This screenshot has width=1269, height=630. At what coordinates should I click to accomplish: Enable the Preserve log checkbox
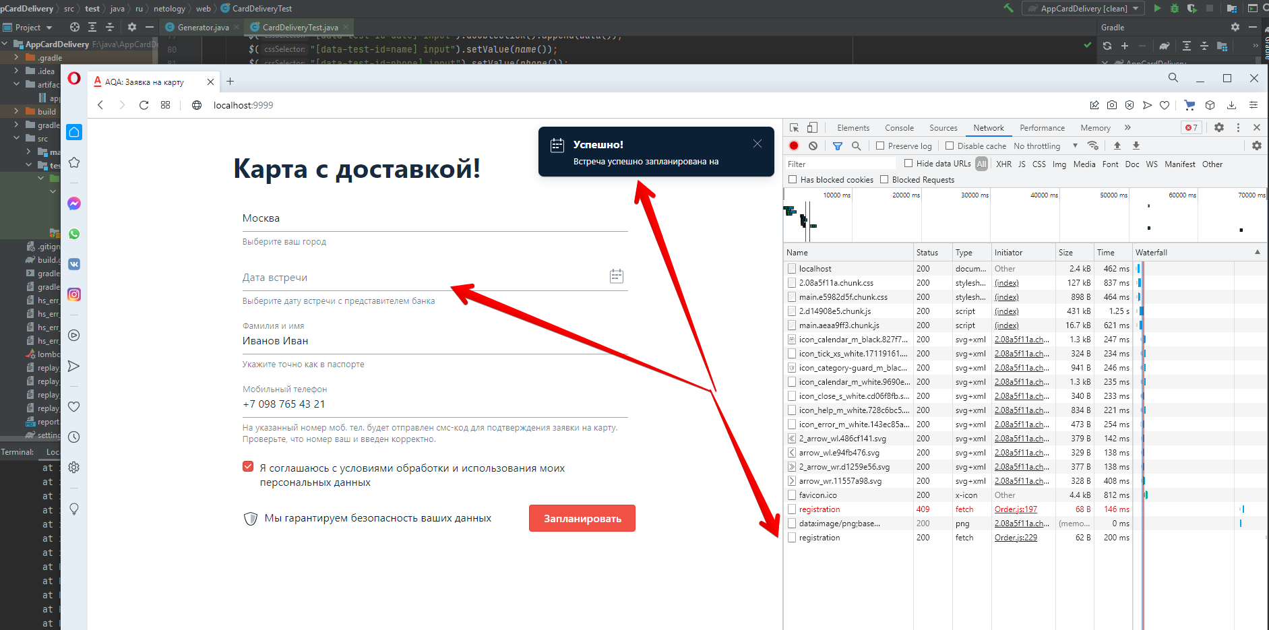[x=880, y=146]
